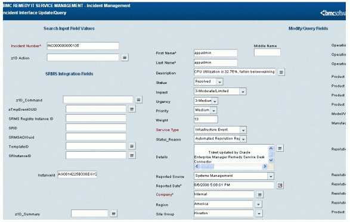Image resolution: width=350 pixels, height=222 pixels.
Task: Click the Site Group field showing Houston
Action: 224,214
